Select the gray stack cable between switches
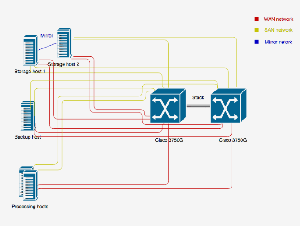This screenshot has width=300, height=226. (198, 106)
